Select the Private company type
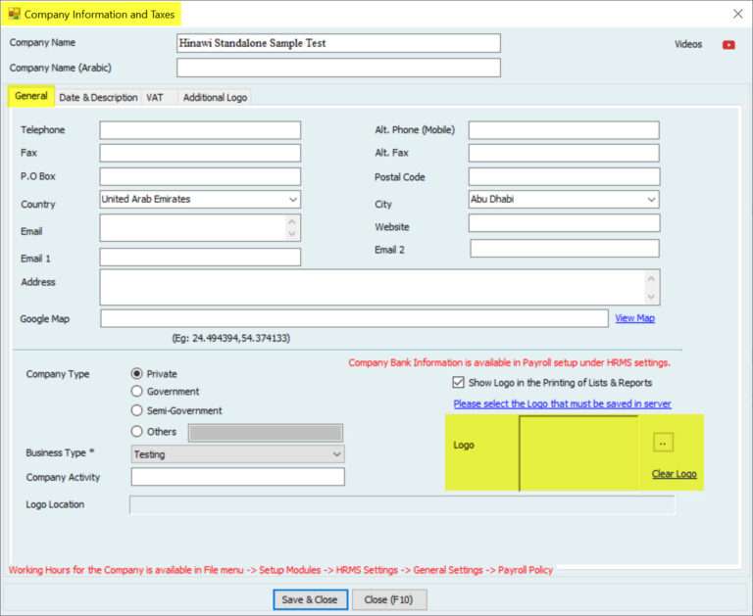 [137, 373]
